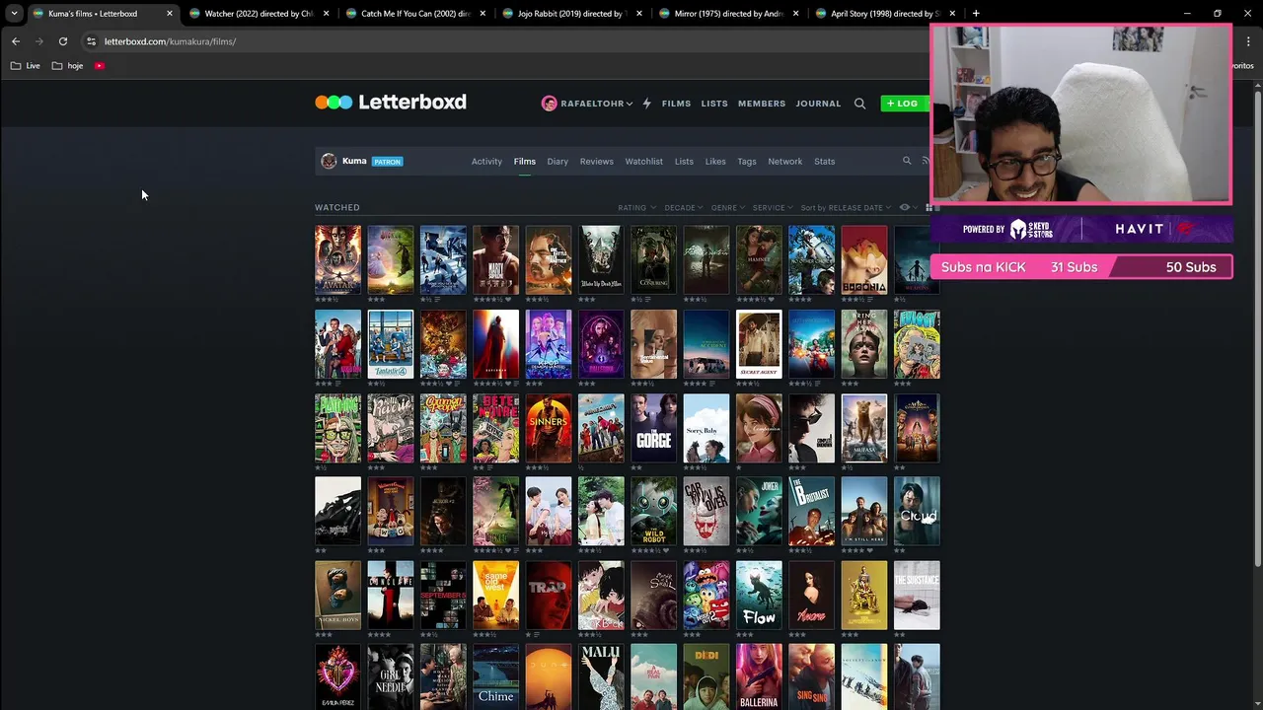Image resolution: width=1263 pixels, height=710 pixels.
Task: Open Kuma's Likes tab
Action: (x=715, y=162)
